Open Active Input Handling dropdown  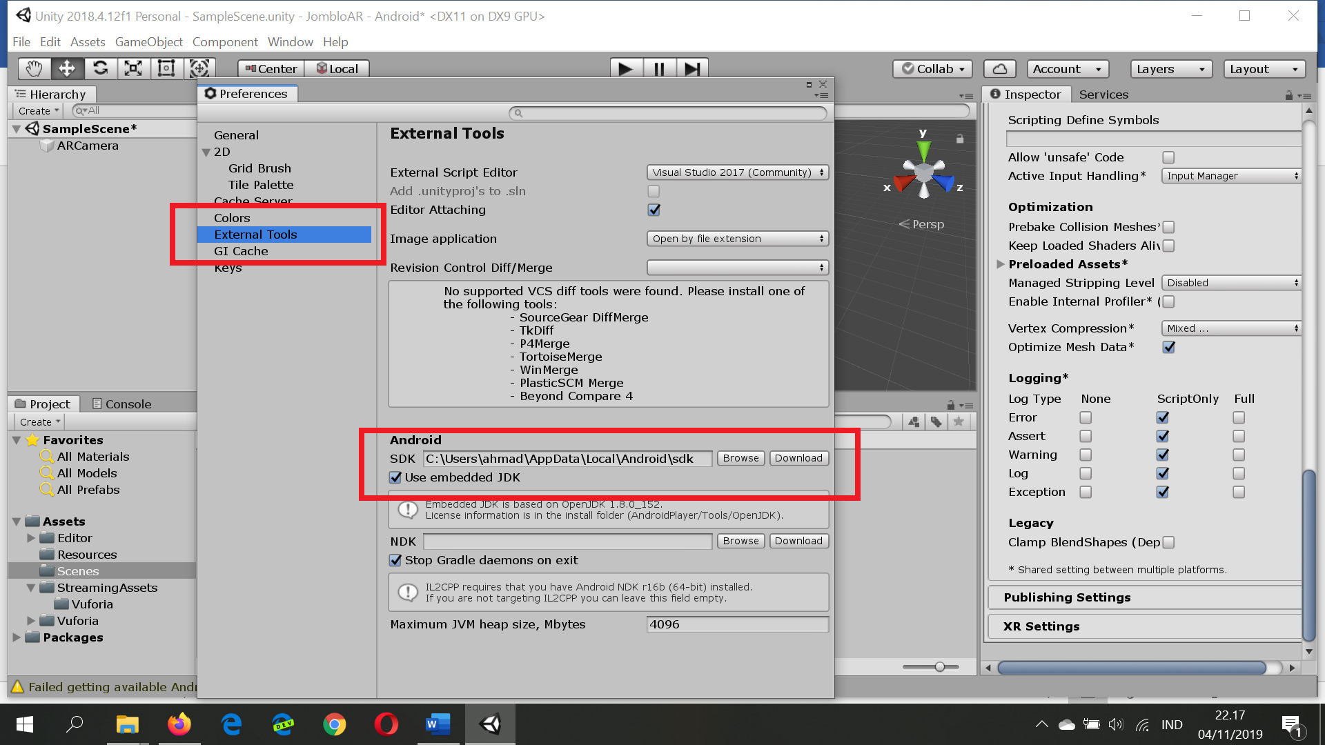pyautogui.click(x=1232, y=176)
